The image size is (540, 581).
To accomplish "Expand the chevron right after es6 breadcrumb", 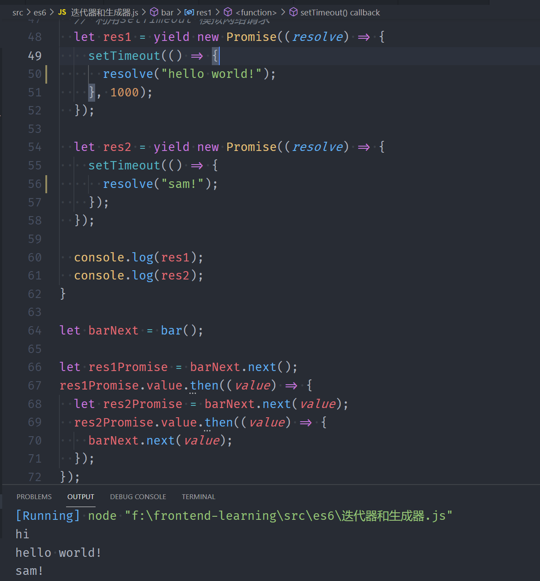I will coord(52,12).
